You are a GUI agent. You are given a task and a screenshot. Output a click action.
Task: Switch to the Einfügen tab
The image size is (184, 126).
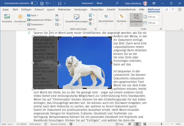click(26, 9)
